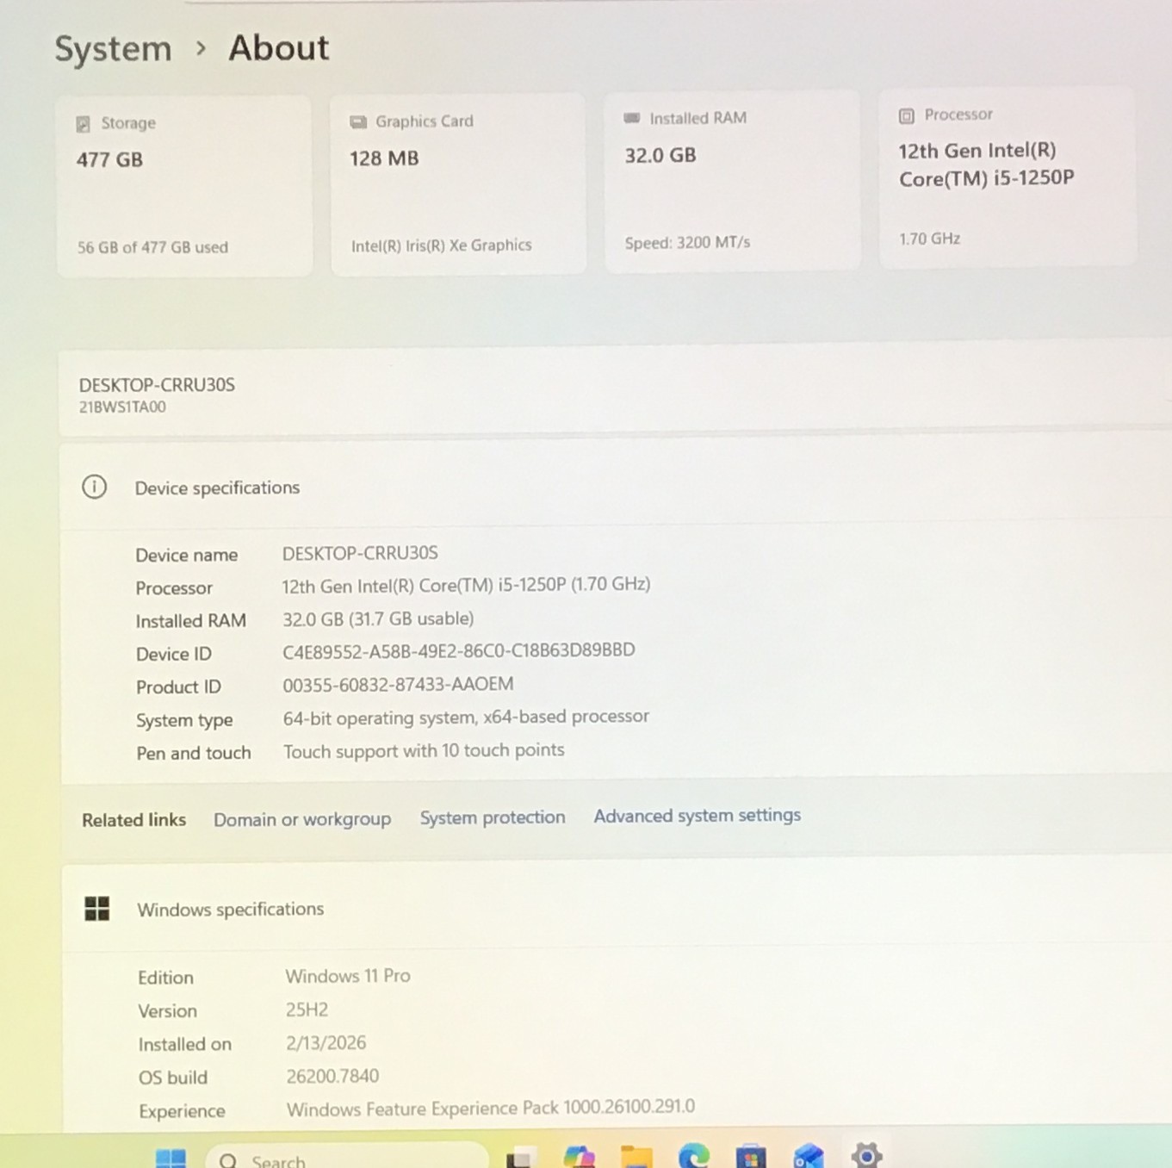Select the model number 21BWS1TA00
The image size is (1172, 1168).
[122, 407]
